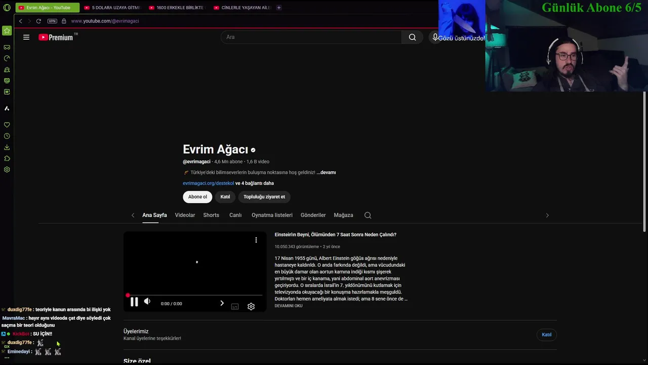Click 'Katıl' in Üyelerimiz section
The width and height of the screenshot is (648, 365).
tap(547, 335)
